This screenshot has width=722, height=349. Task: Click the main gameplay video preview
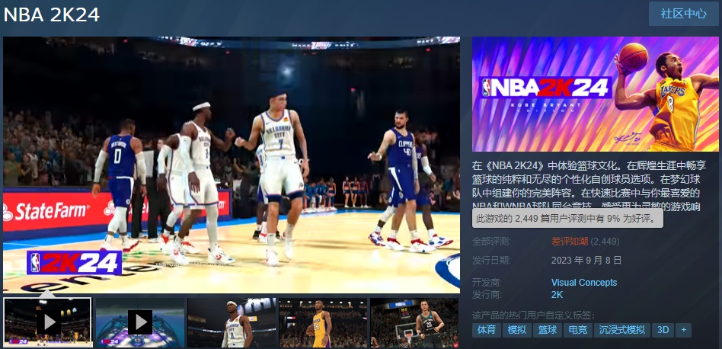[x=232, y=164]
